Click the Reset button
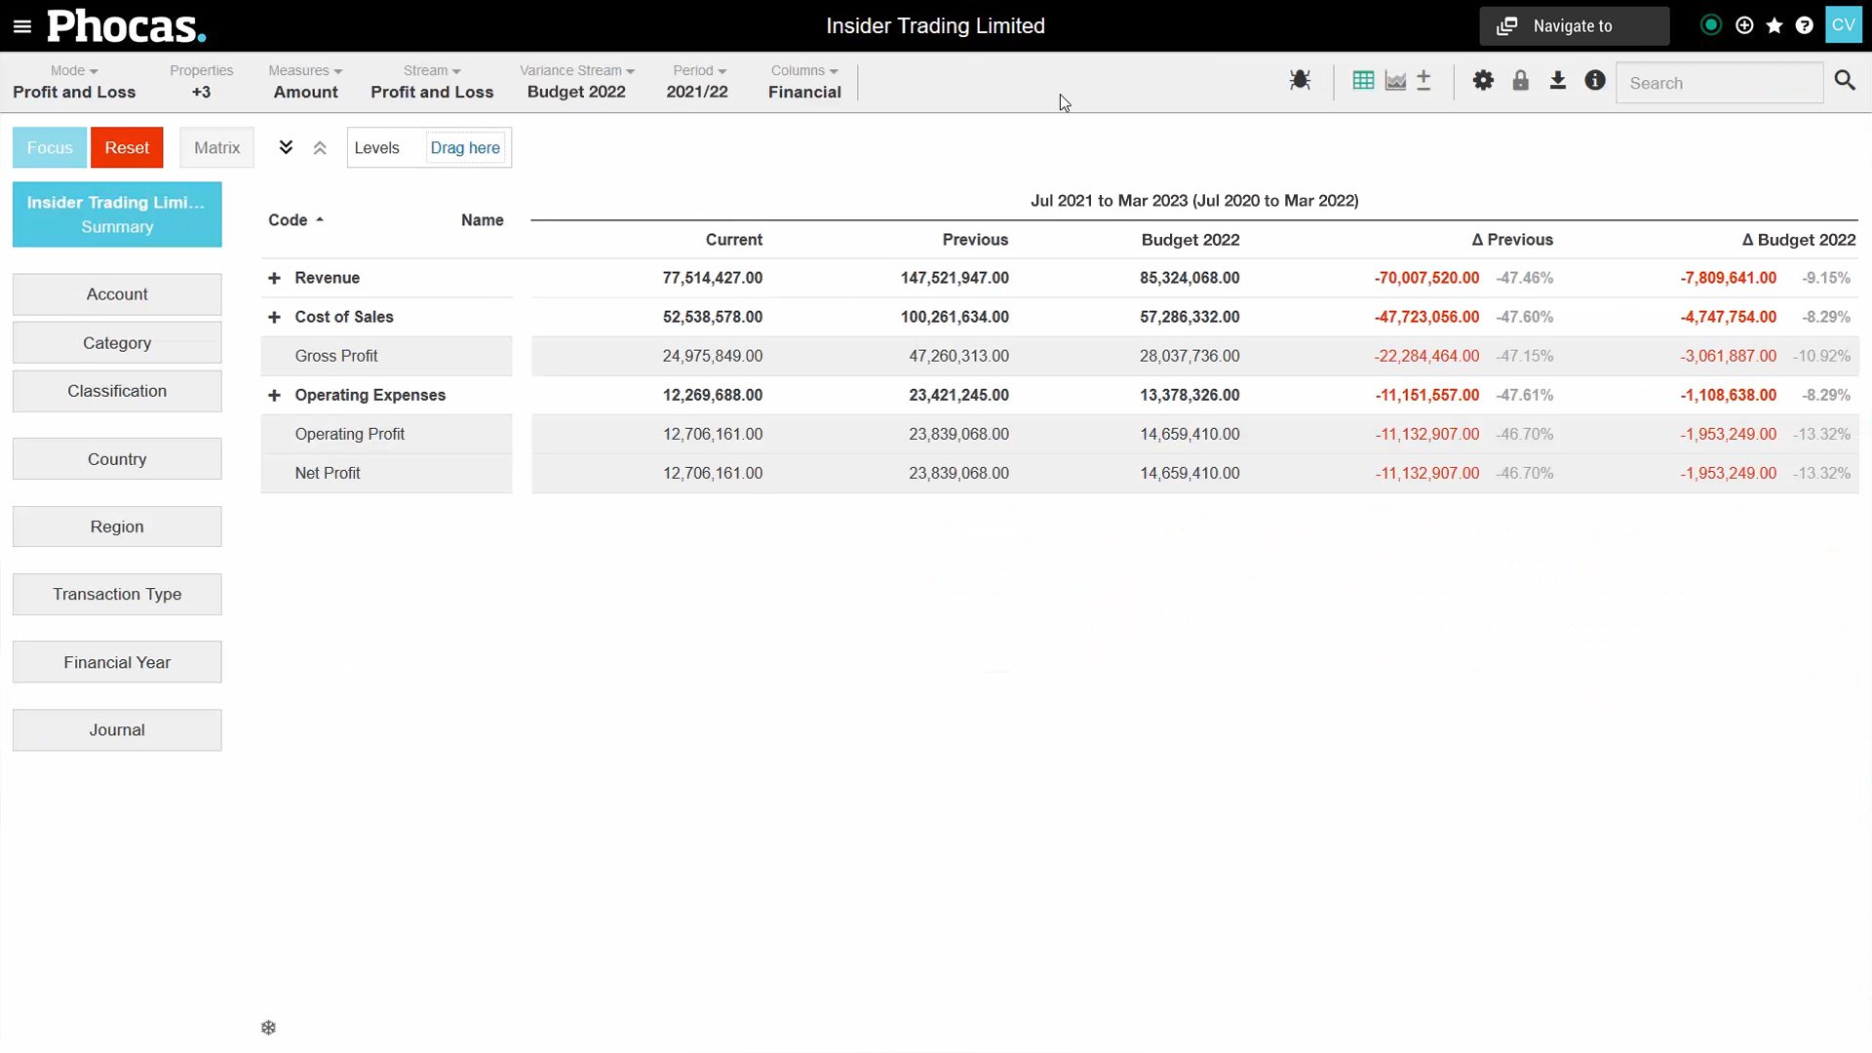 coord(126,147)
